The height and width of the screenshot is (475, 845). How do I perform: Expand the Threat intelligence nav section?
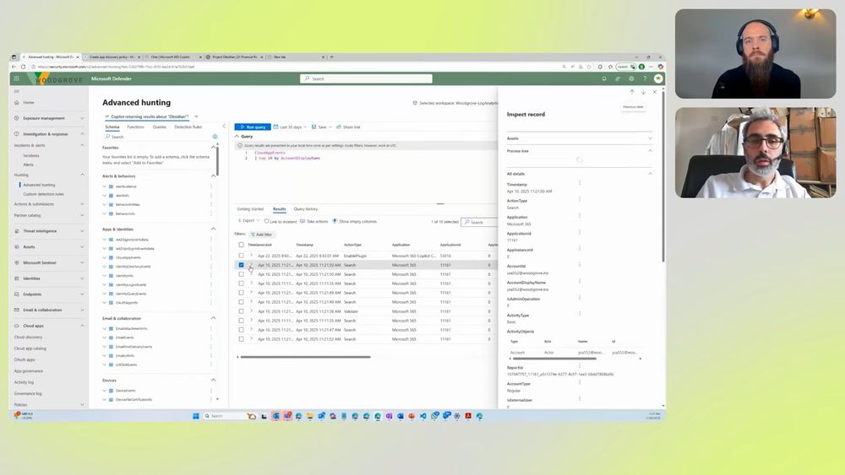(83, 231)
